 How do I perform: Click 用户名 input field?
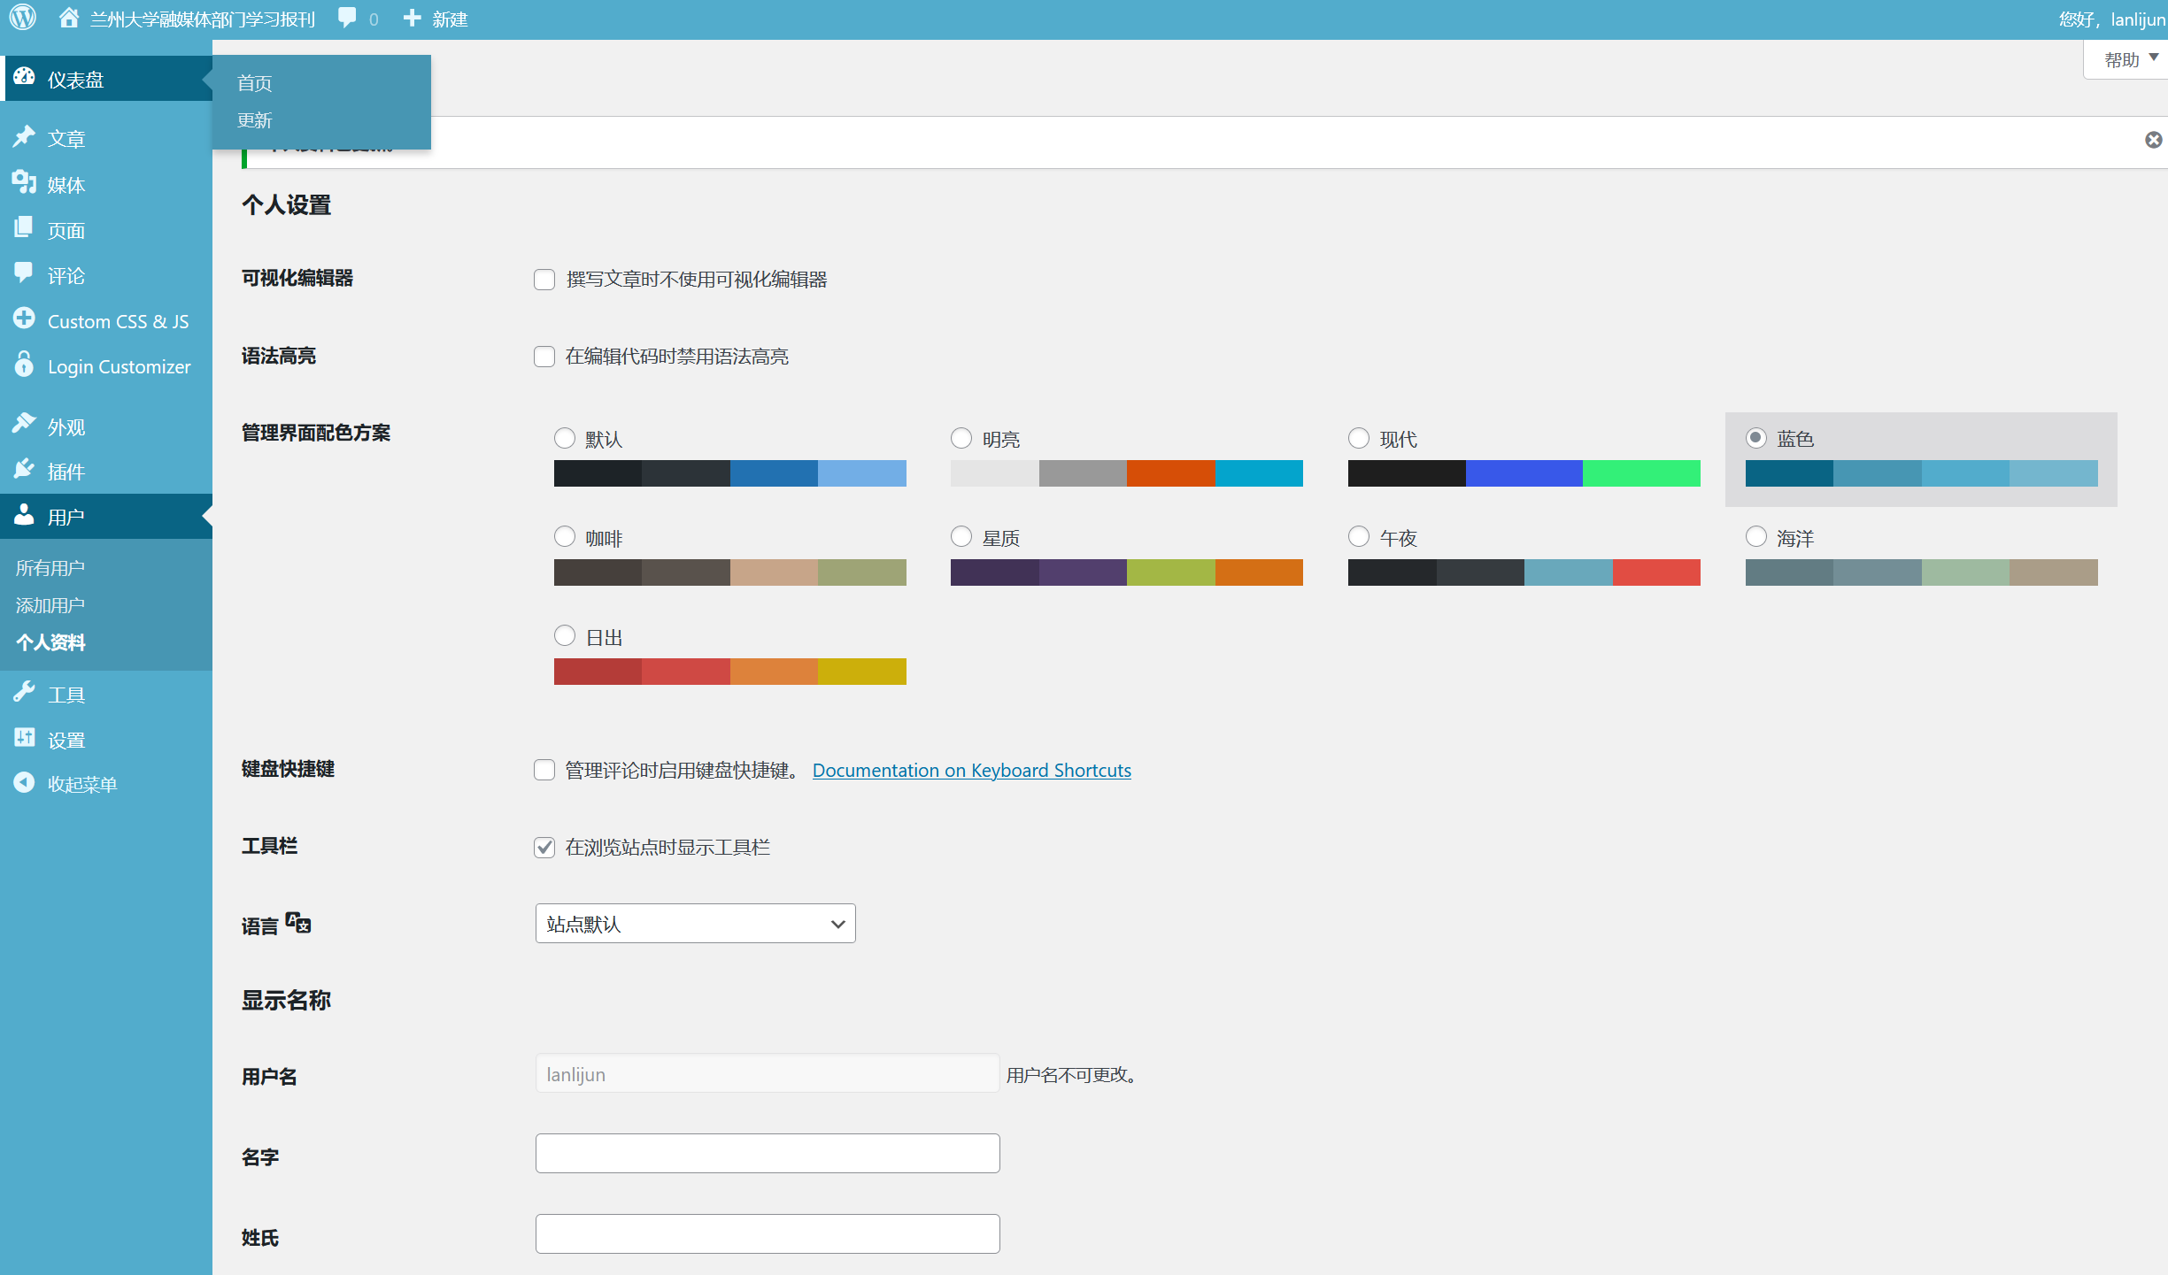click(x=767, y=1073)
